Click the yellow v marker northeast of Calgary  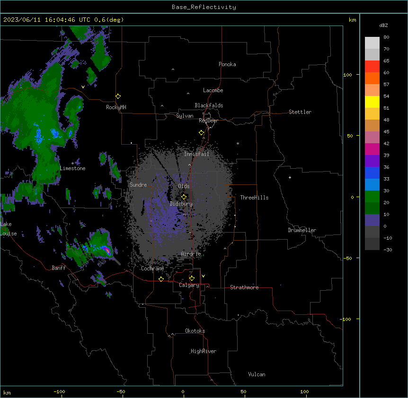pos(203,276)
